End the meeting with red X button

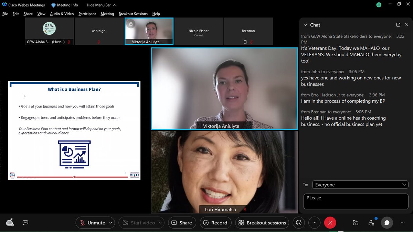330,223
